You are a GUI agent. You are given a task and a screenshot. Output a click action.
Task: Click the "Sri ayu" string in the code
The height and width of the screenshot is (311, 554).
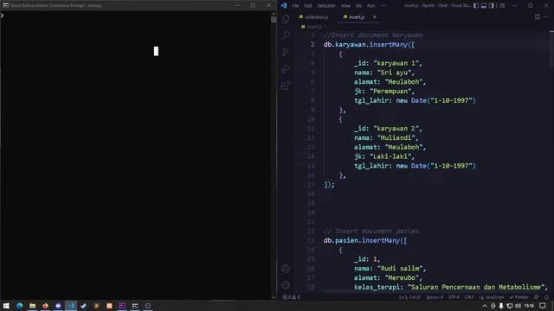(x=394, y=73)
